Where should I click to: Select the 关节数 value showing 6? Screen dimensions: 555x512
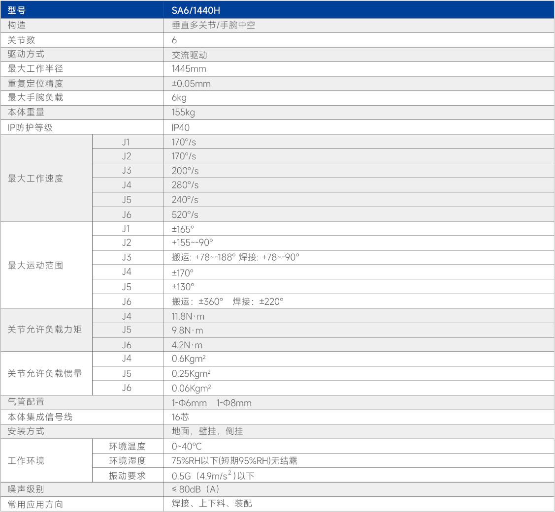172,40
